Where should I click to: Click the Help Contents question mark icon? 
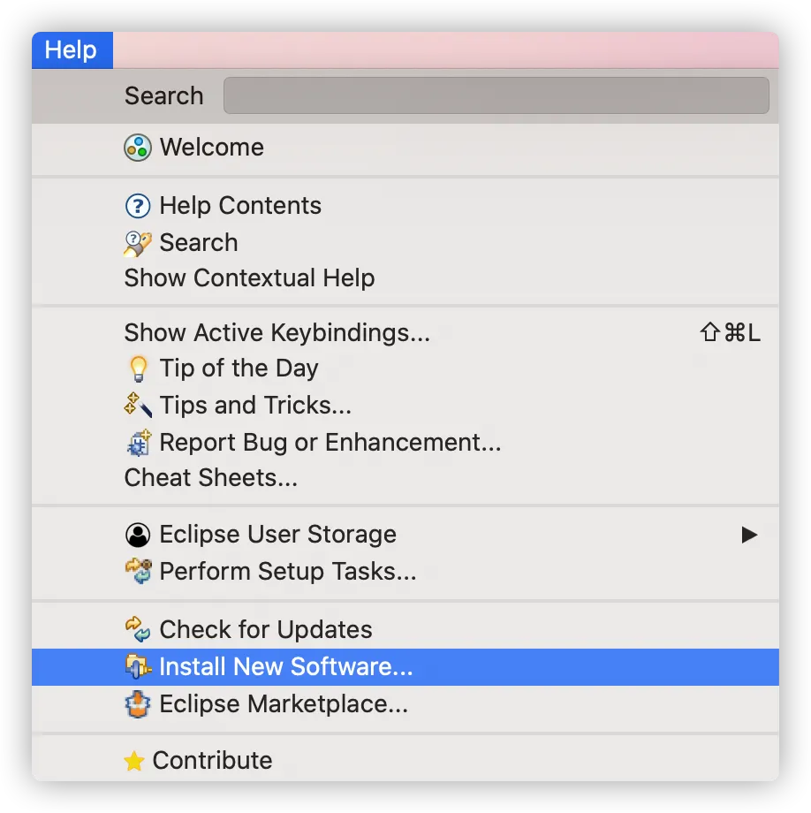[x=138, y=206]
